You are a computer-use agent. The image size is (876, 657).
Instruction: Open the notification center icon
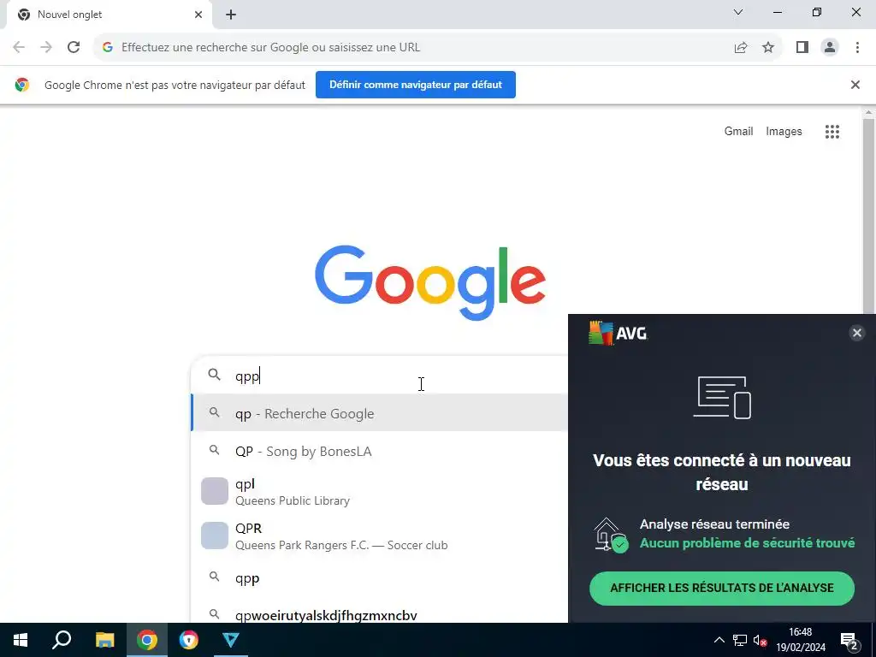[849, 640]
